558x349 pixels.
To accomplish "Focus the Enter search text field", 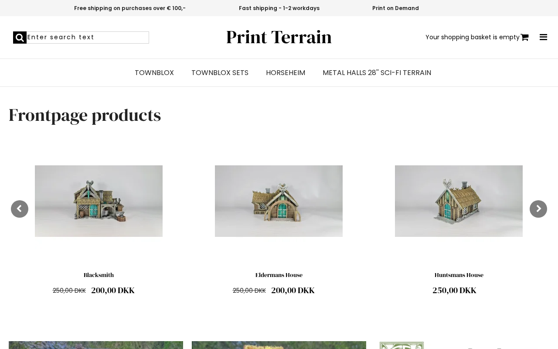I will click(x=88, y=38).
